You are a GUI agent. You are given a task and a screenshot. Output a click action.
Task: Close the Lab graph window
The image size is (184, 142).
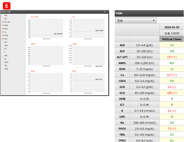click(105, 12)
